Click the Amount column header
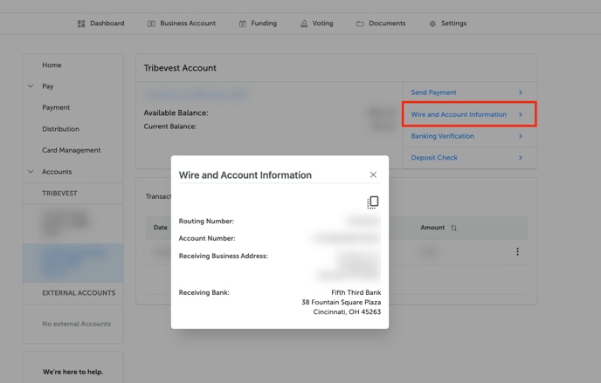 [x=432, y=228]
